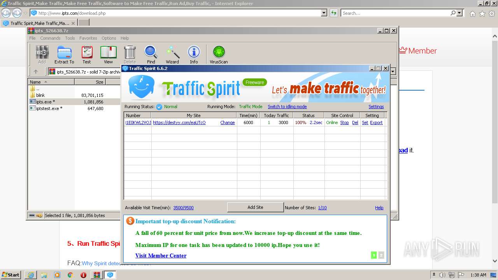
Task: Click the Change link for destyy site
Action: (228, 122)
